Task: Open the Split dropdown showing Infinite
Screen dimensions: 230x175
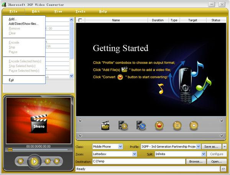Action: [x=204, y=154]
